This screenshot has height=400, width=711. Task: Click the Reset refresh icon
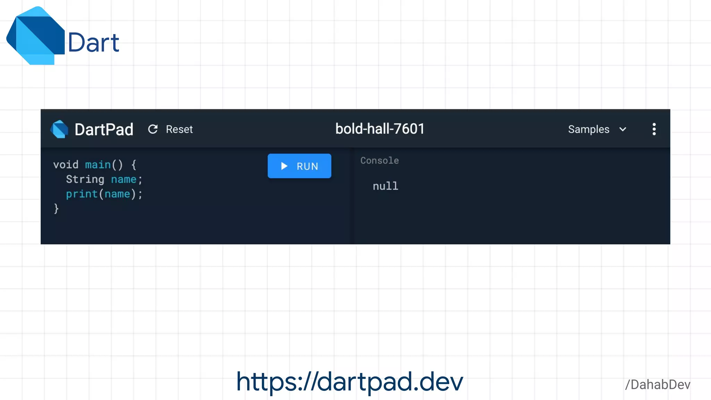click(153, 129)
